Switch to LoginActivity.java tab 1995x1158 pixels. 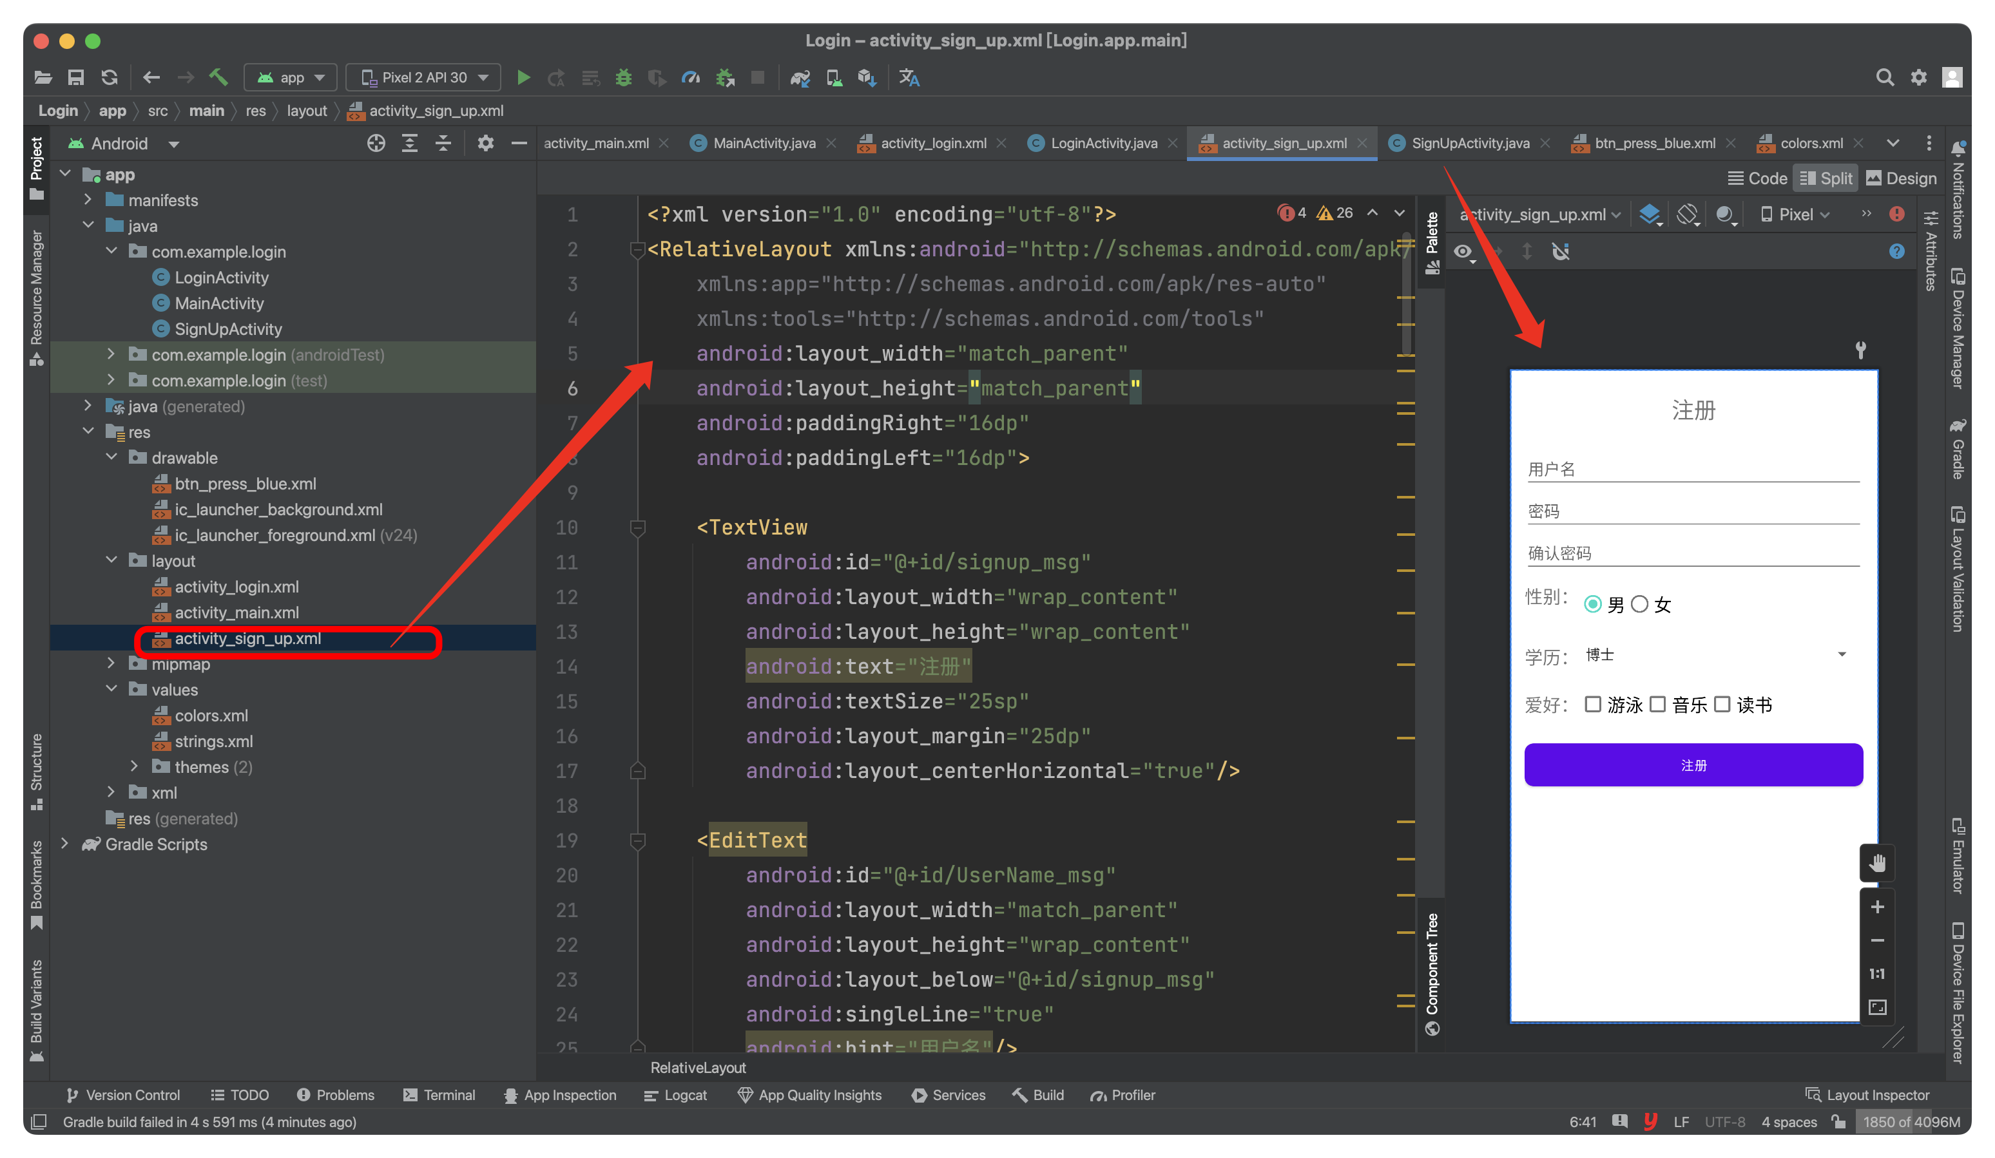(1104, 143)
